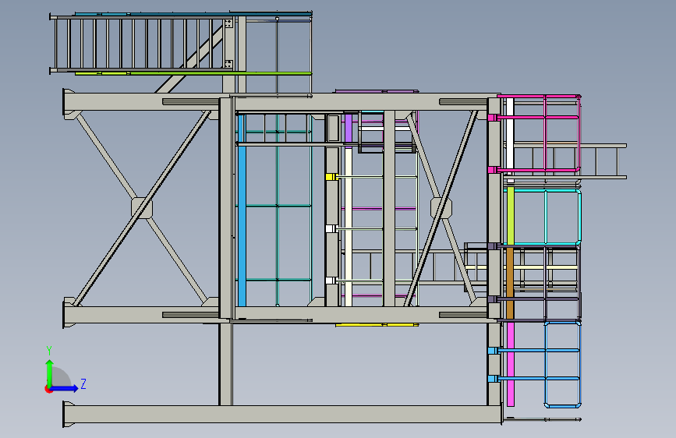Select the small yellow bracket on center column
Screen dimensions: 676x438
coord(331,177)
